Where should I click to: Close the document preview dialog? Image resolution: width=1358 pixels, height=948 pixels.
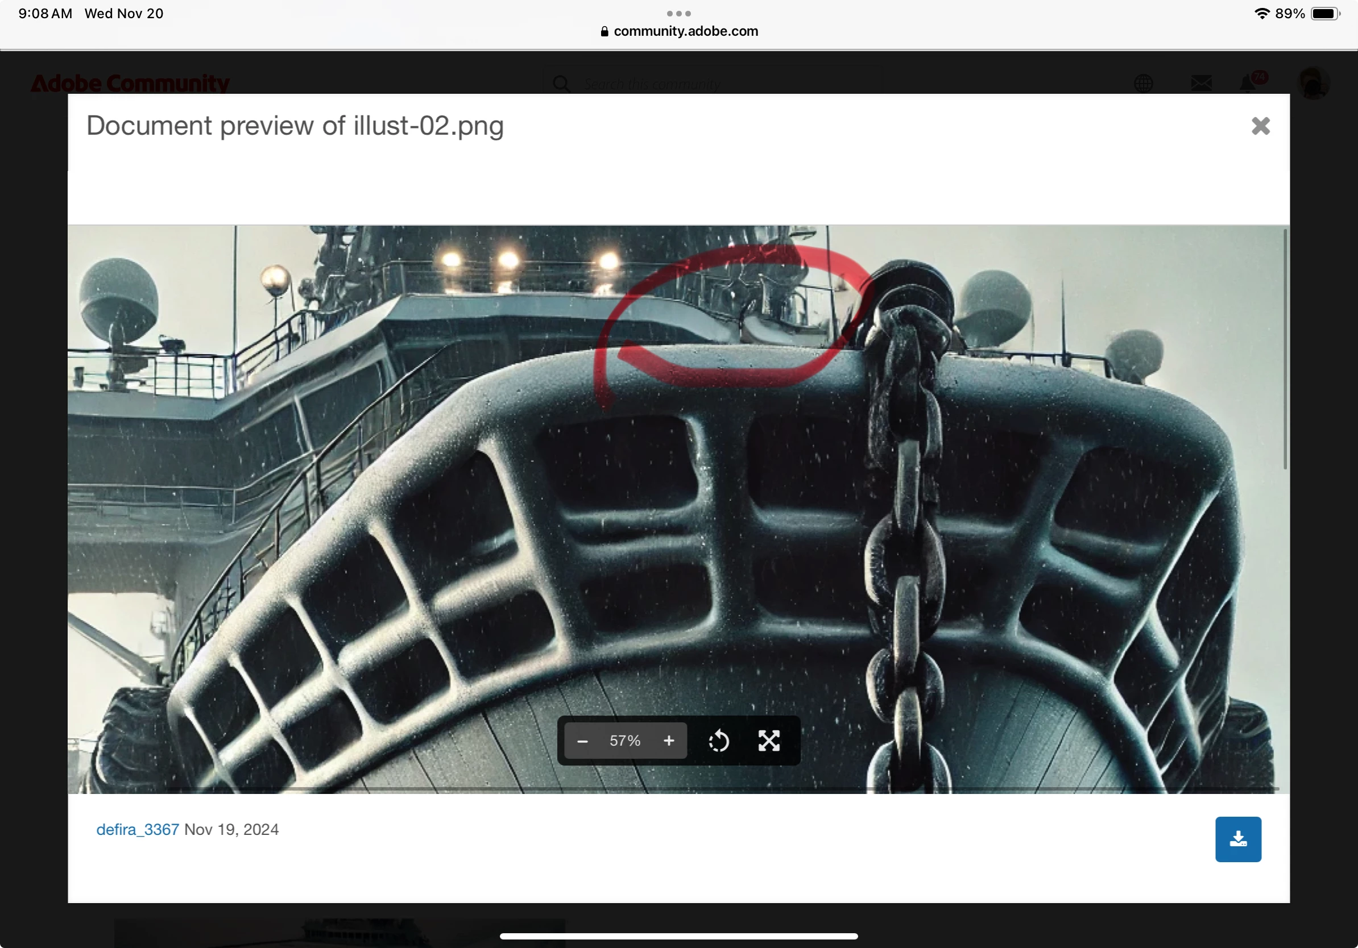tap(1260, 126)
